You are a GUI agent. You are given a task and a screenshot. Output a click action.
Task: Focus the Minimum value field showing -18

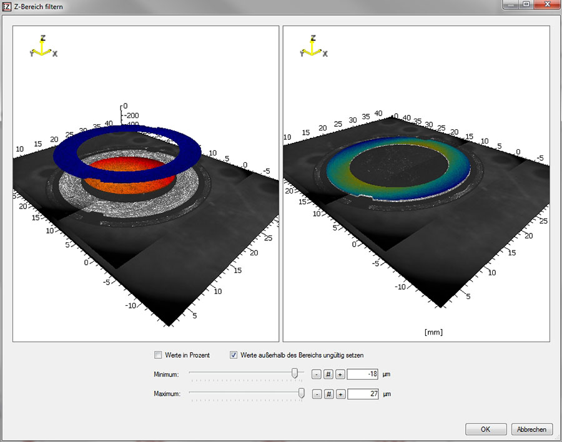[x=362, y=375]
